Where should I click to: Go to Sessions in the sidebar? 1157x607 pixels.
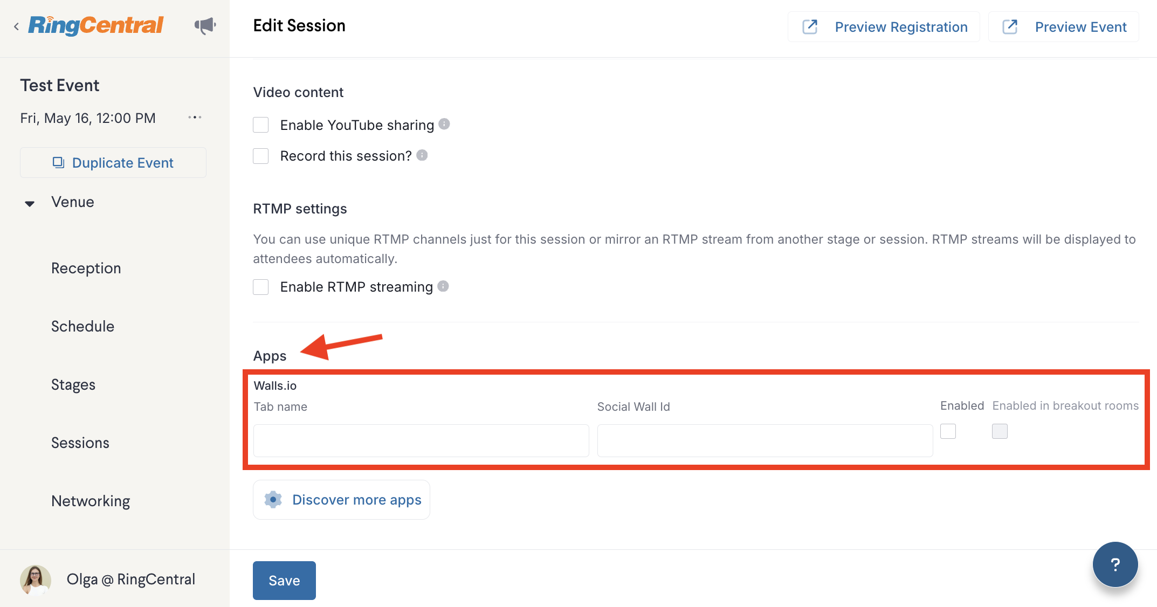pyautogui.click(x=80, y=443)
